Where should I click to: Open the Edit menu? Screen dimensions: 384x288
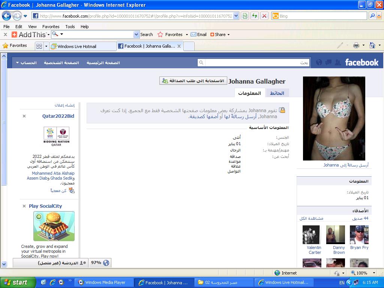pyautogui.click(x=19, y=27)
